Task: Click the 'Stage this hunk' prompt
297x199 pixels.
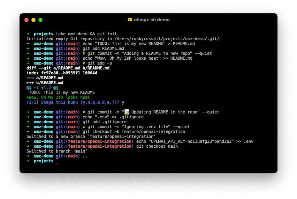Action: 73,102
